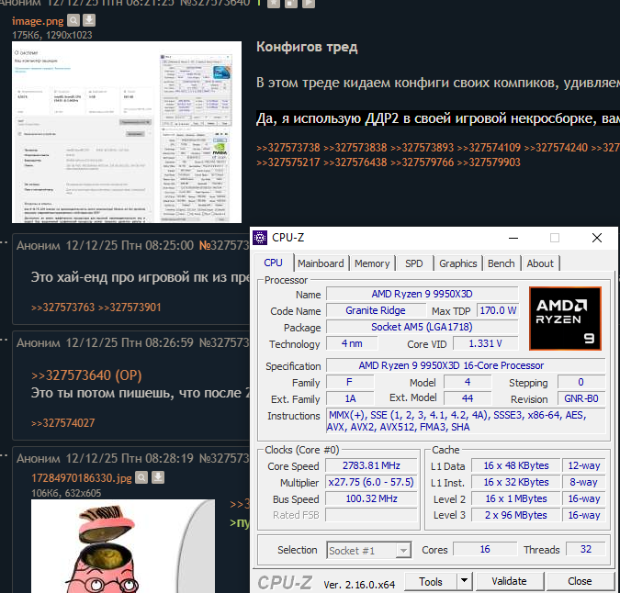Download image.png using its arrow icon

[x=89, y=20]
